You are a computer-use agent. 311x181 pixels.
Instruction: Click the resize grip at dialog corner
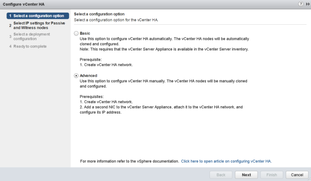(x=309, y=180)
